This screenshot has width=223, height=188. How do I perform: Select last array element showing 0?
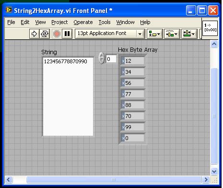click(133, 138)
